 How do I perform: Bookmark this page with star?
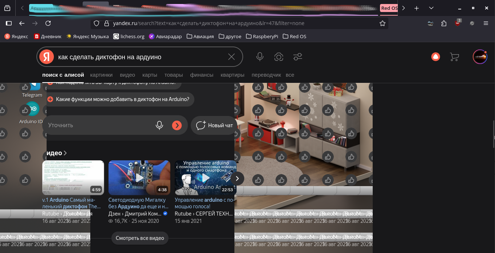coord(383,23)
